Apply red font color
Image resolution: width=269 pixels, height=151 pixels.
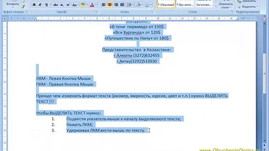(92, 5)
